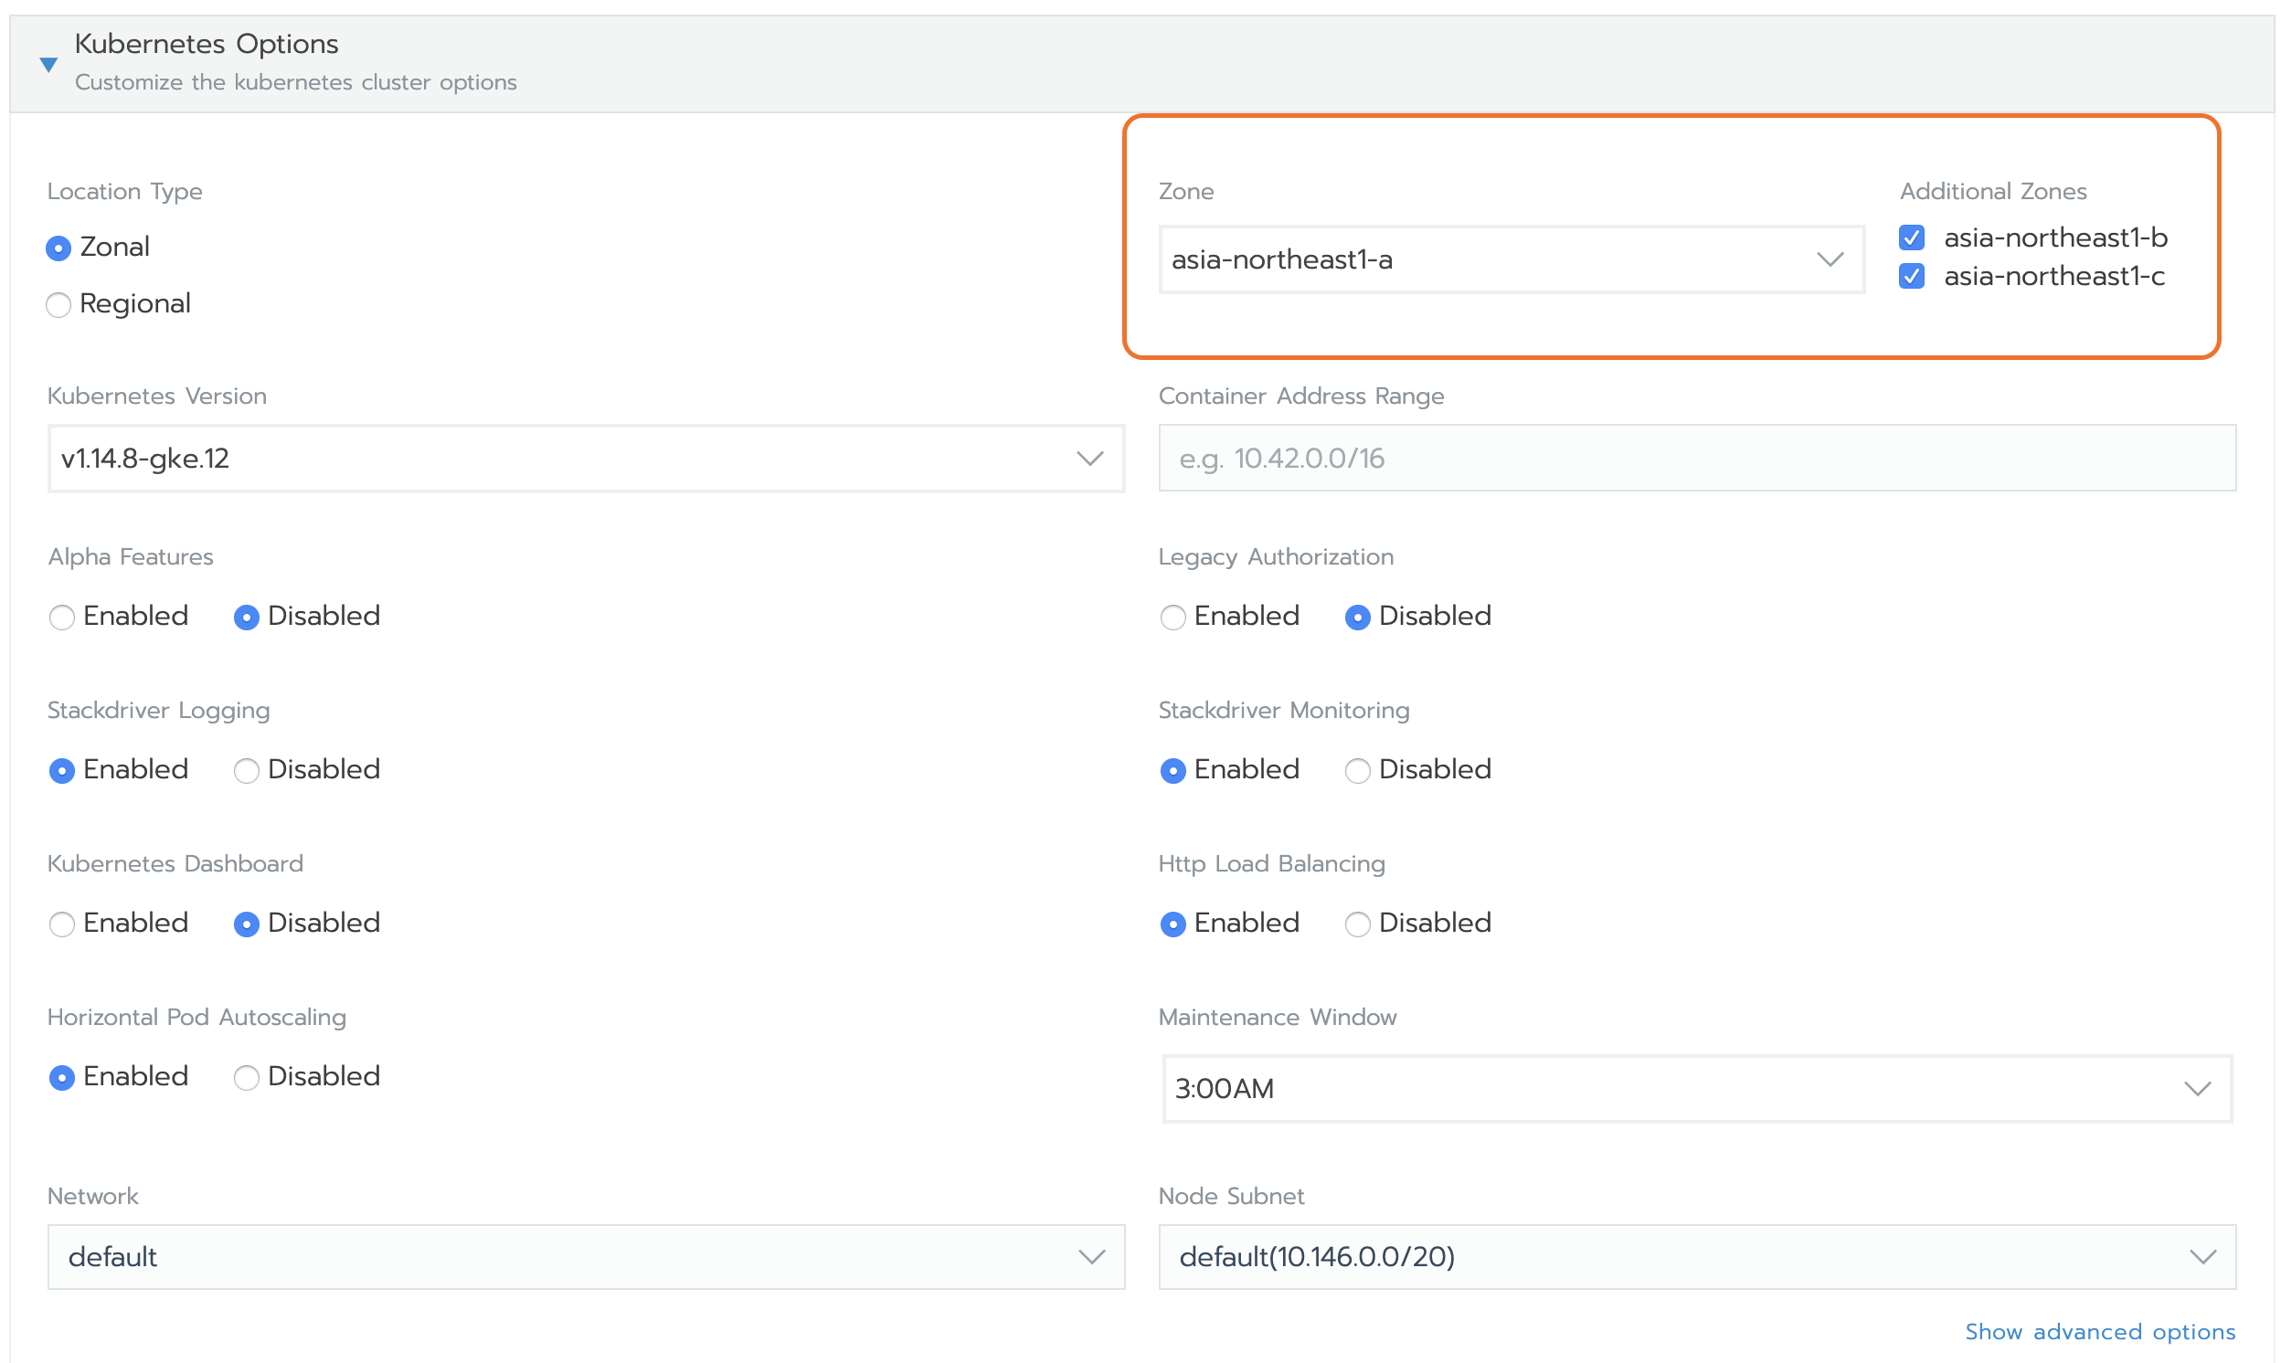Click Show advanced options link
Image resolution: width=2281 pixels, height=1363 pixels.
2099,1332
